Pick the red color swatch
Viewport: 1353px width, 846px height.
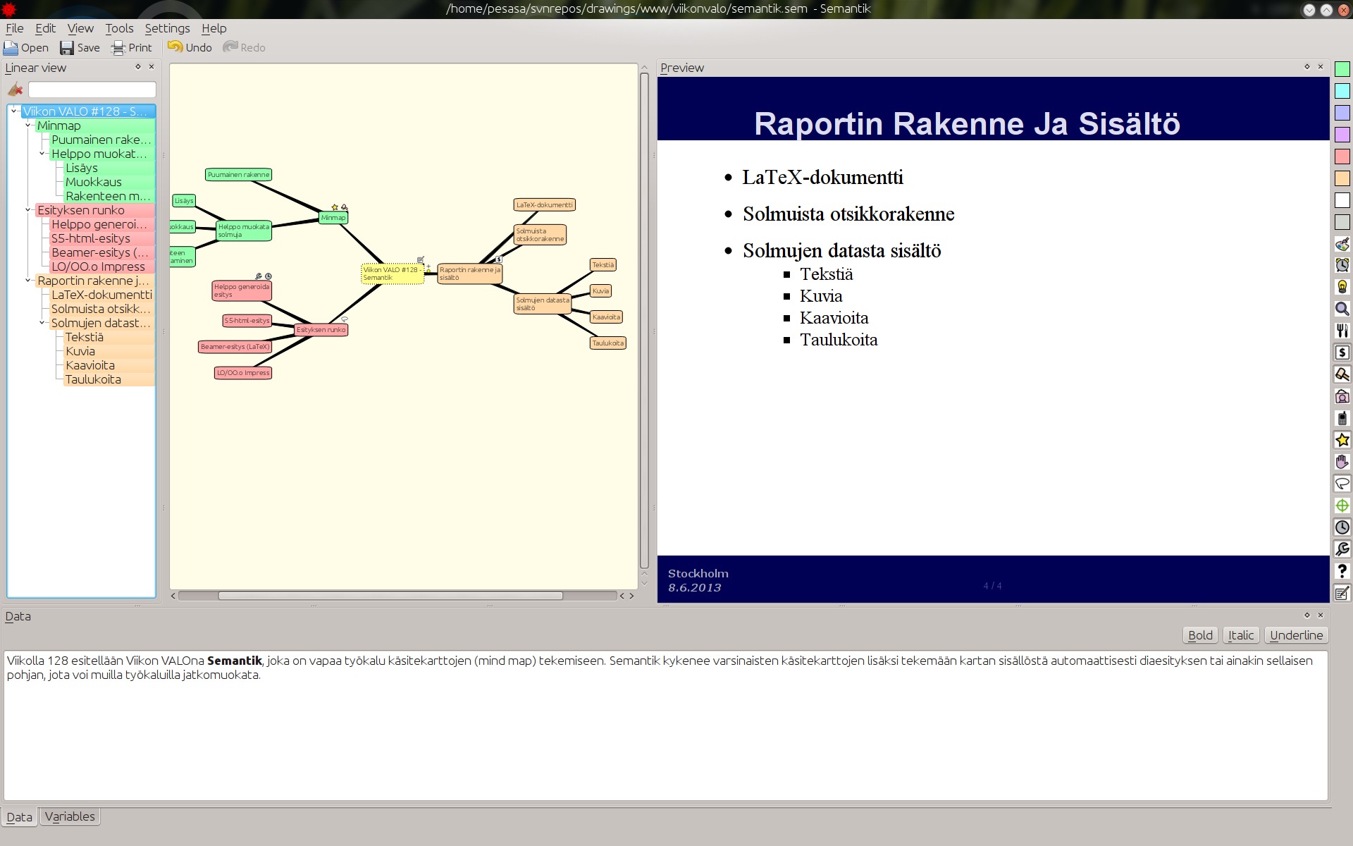pyautogui.click(x=1342, y=157)
